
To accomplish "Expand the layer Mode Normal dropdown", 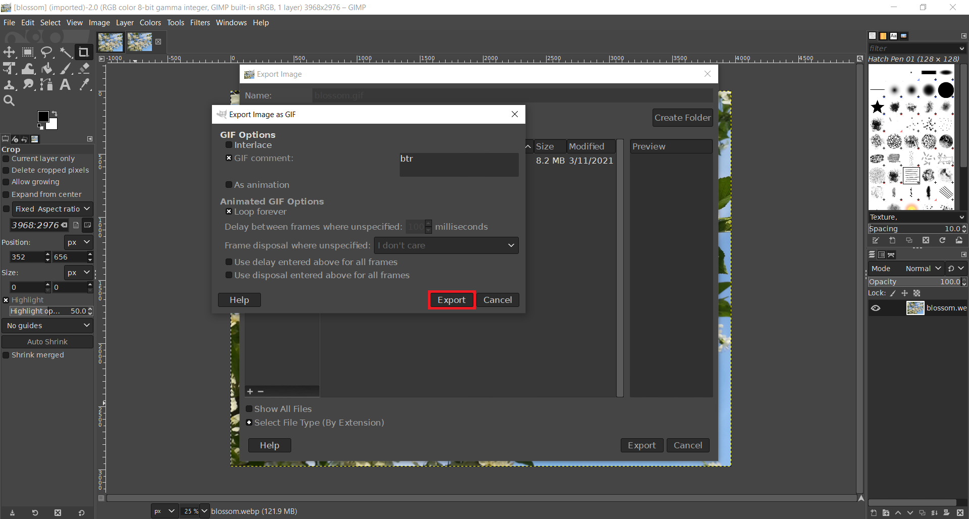I will tap(923, 269).
